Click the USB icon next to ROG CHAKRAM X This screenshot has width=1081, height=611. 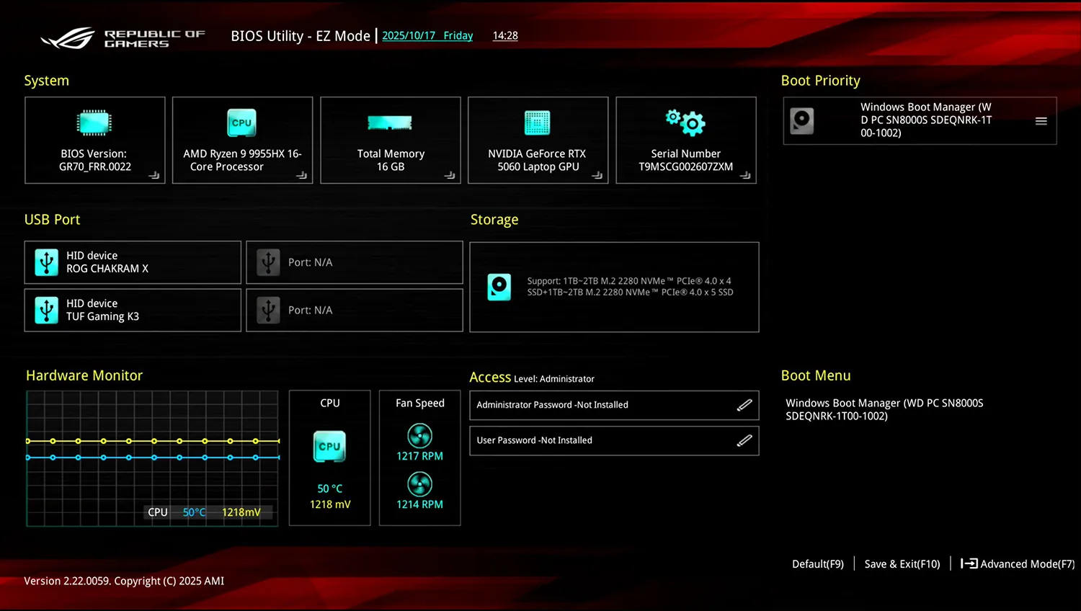pyautogui.click(x=46, y=262)
